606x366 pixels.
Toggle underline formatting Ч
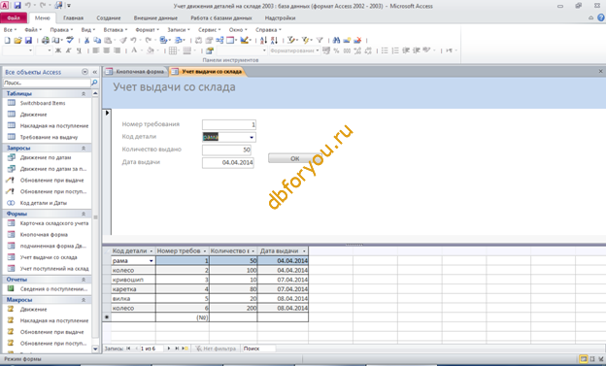coord(79,50)
